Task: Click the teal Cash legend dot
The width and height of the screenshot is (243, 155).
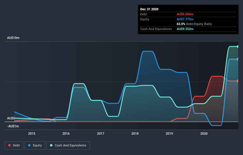Action: pyautogui.click(x=51, y=145)
